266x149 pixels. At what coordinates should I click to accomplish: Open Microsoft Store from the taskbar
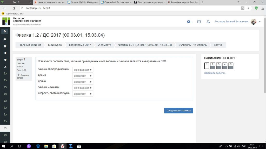pyautogui.click(x=54, y=146)
